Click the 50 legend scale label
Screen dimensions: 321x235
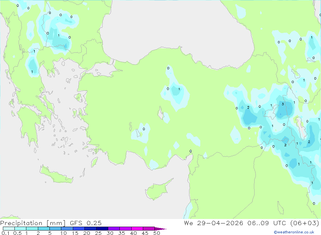(x=157, y=233)
